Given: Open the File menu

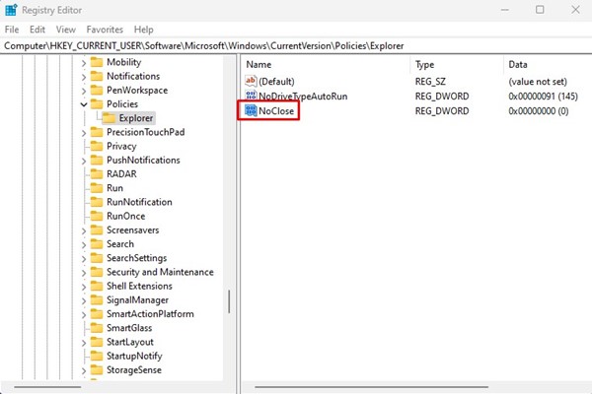Looking at the screenshot, I should coord(12,30).
